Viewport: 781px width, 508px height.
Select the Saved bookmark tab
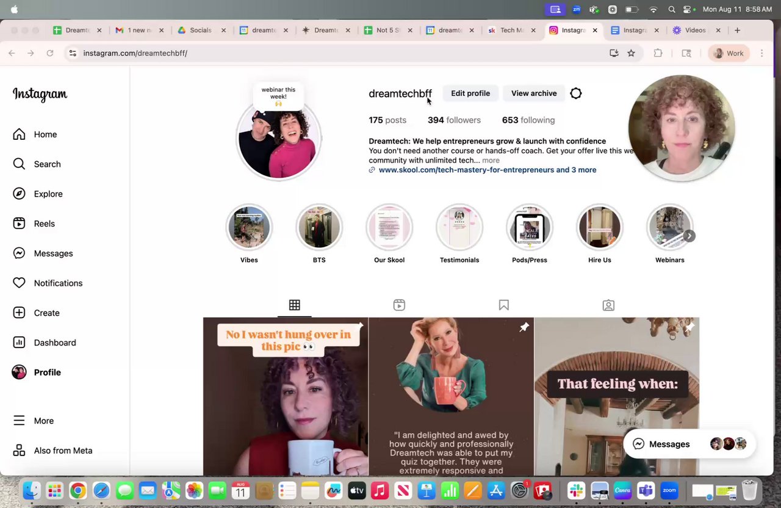click(504, 305)
